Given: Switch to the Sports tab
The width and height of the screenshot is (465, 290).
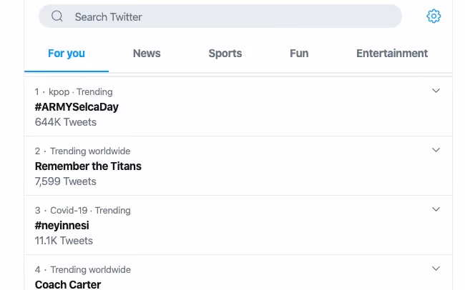Looking at the screenshot, I should coord(225,54).
